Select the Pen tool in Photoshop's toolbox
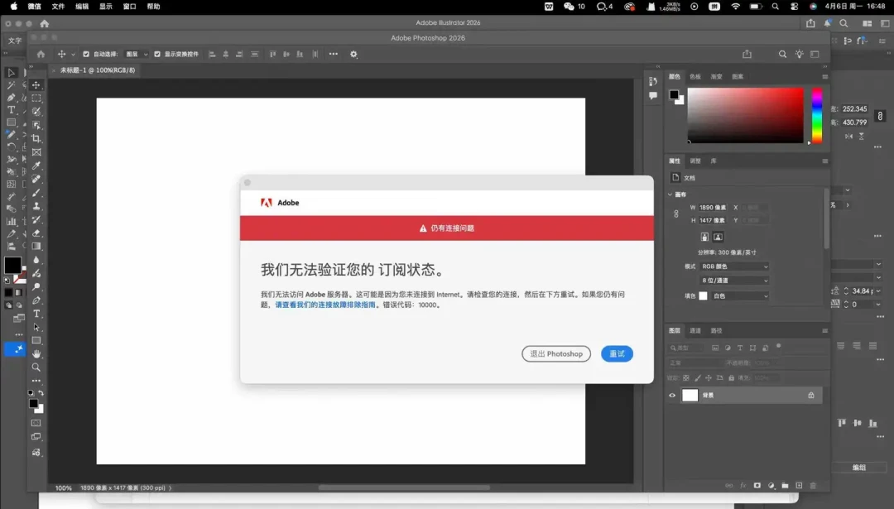Screen dimensions: 894x509 (x=36, y=300)
